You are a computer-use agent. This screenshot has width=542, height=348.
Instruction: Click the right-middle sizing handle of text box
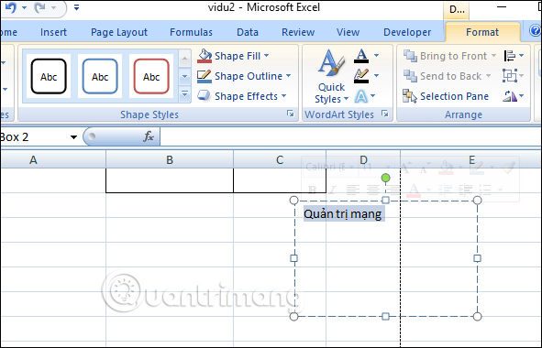(477, 258)
